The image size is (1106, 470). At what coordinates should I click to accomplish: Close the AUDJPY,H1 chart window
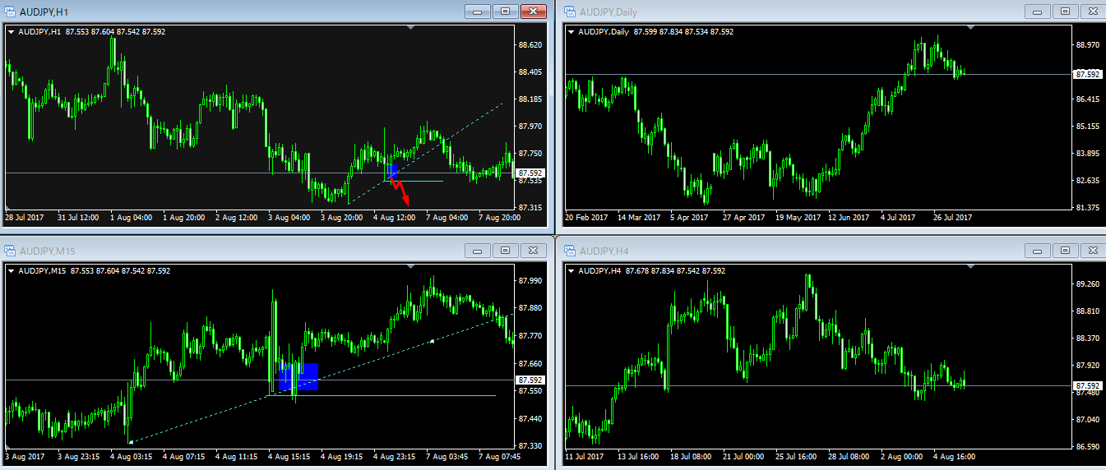[x=534, y=12]
